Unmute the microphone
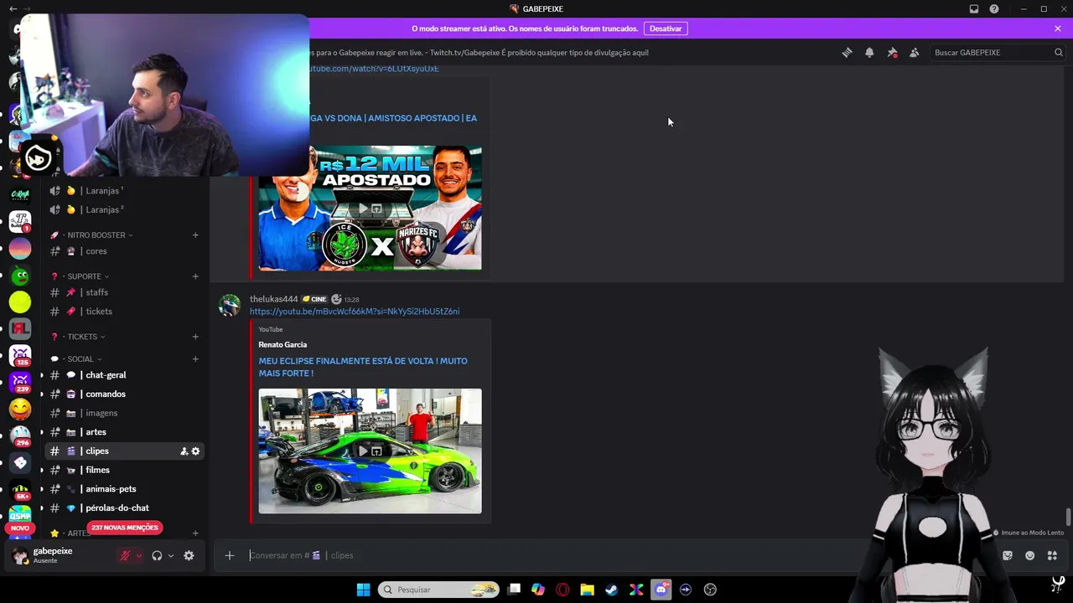1073x603 pixels. pos(125,555)
